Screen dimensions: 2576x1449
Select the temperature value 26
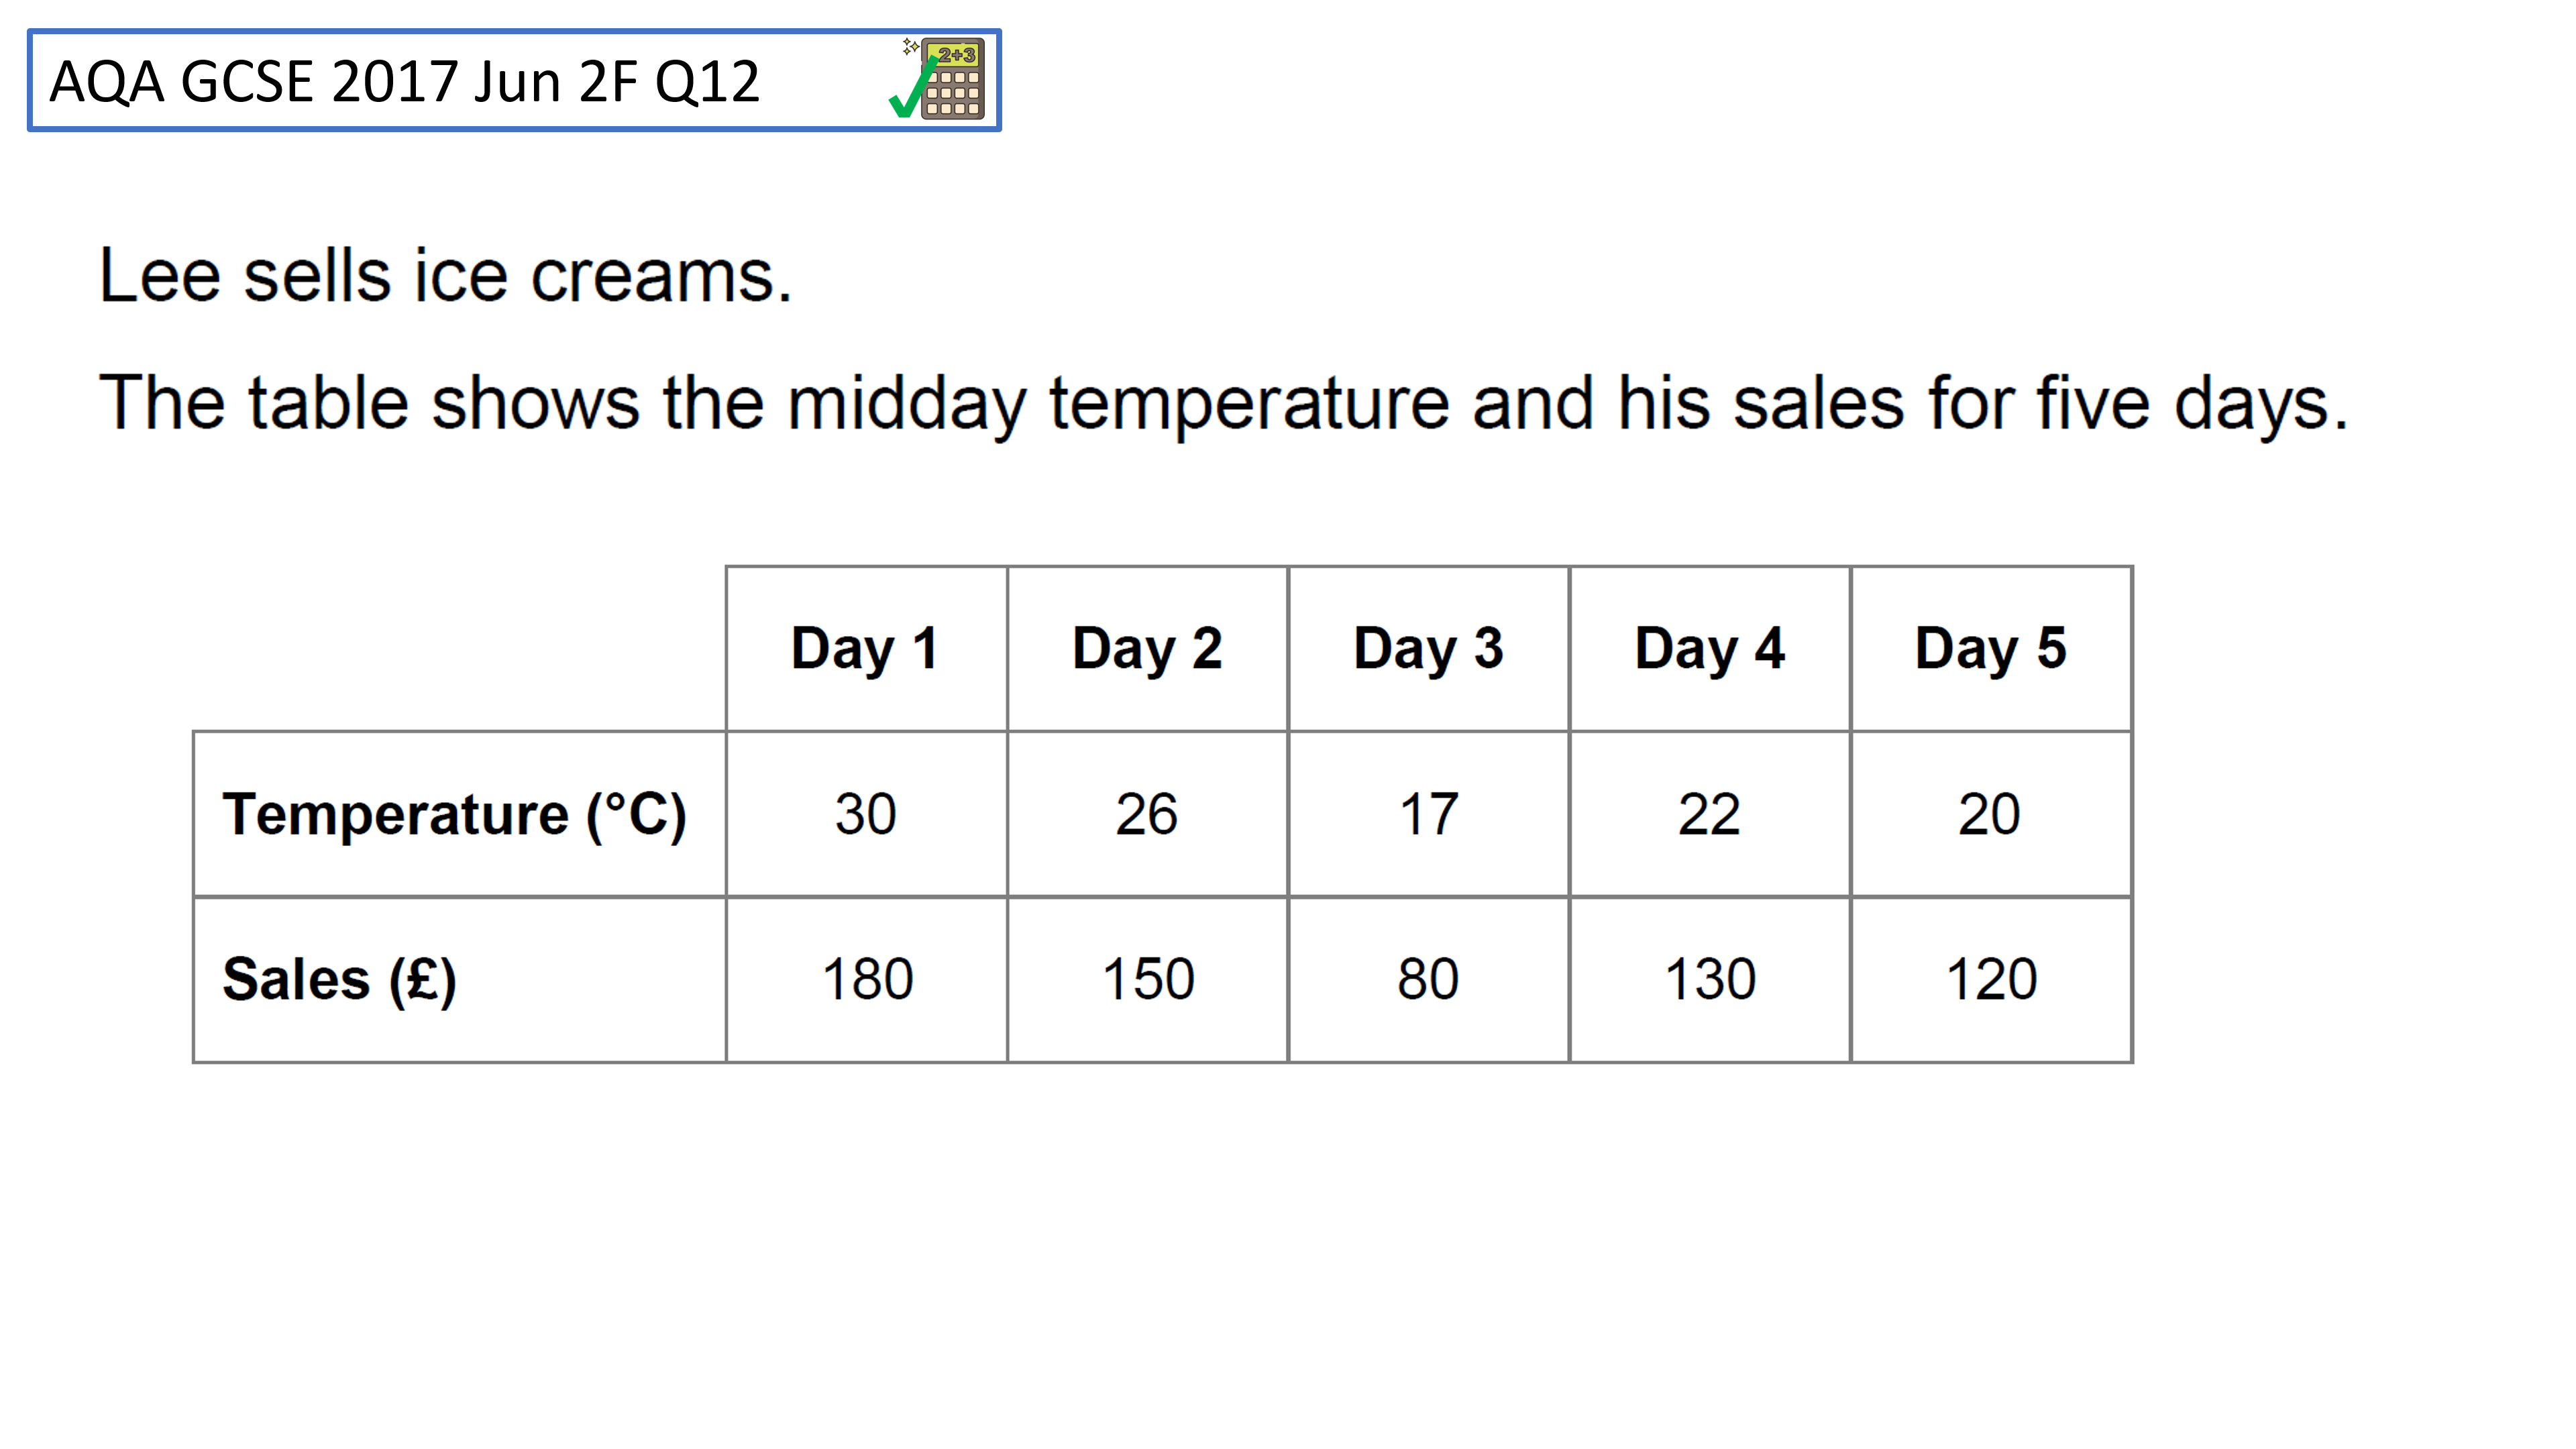coord(1147,814)
